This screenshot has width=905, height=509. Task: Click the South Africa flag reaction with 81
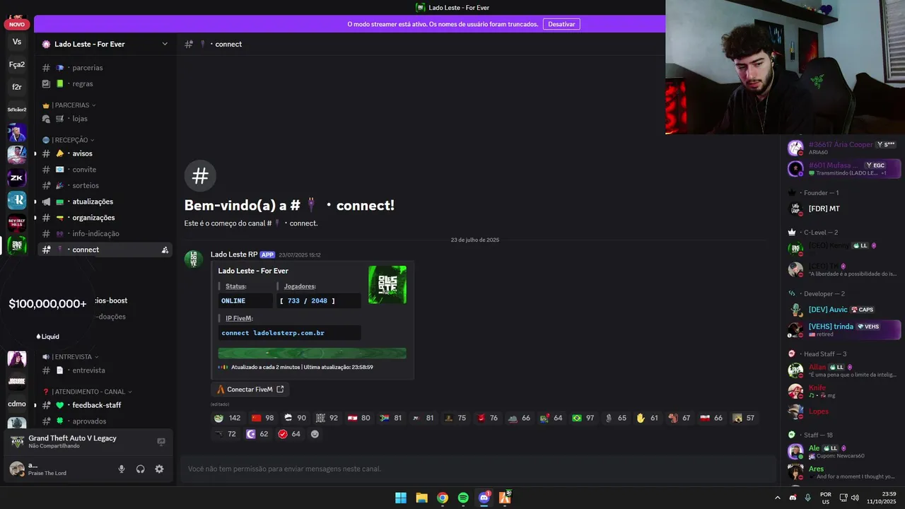click(x=391, y=418)
